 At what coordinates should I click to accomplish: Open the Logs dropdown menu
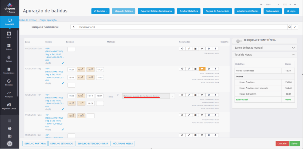click(x=291, y=11)
